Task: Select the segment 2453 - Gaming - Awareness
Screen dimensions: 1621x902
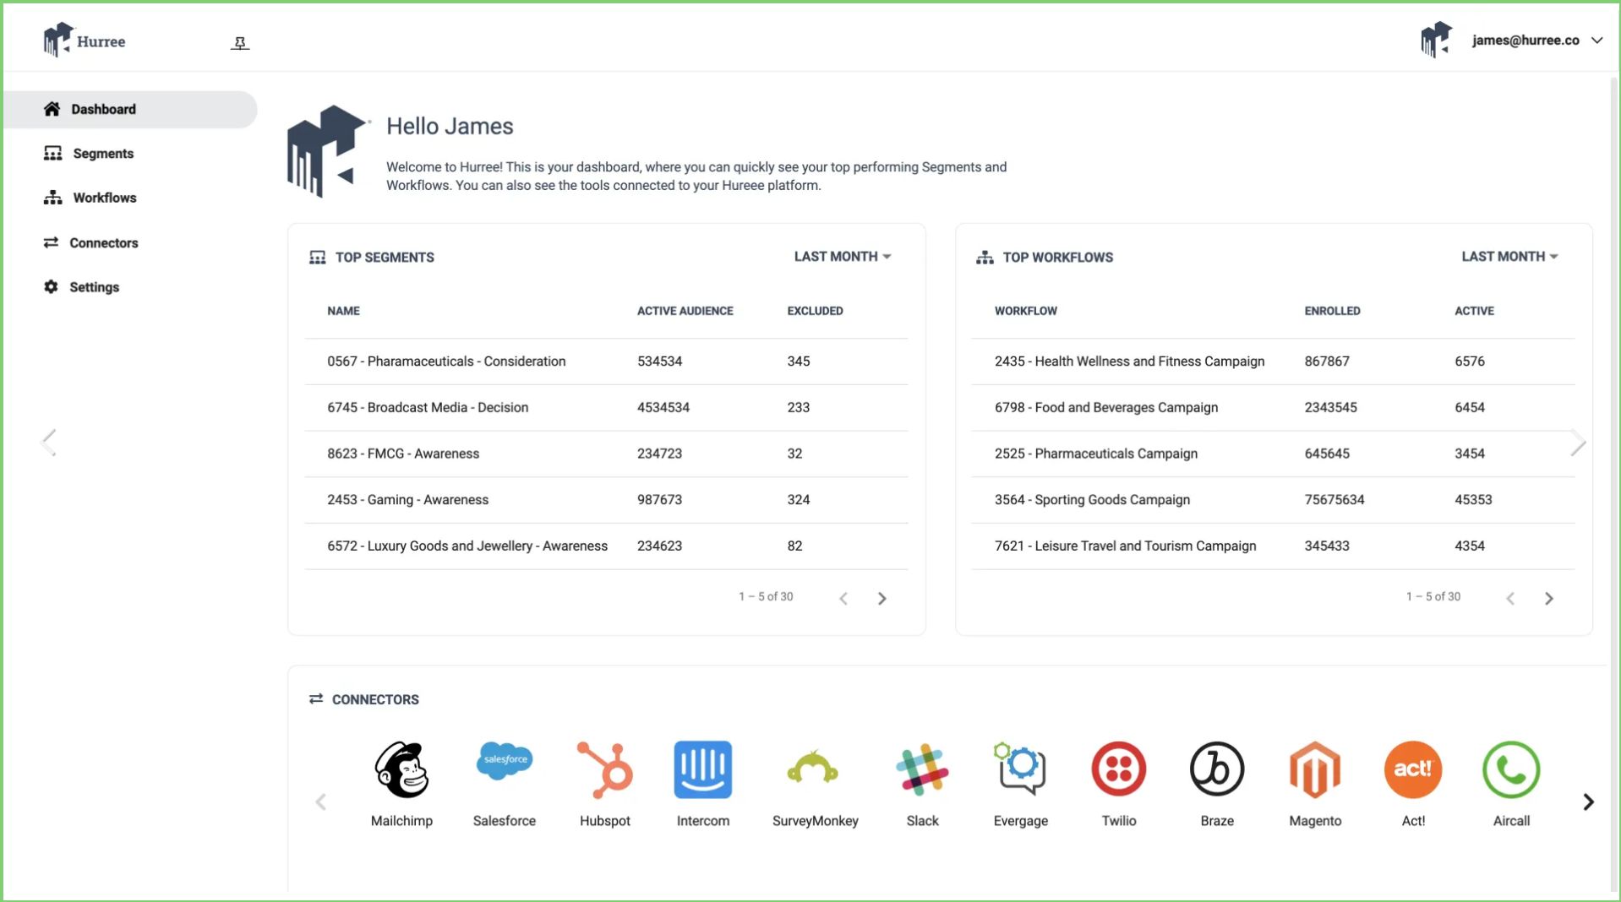Action: pyautogui.click(x=407, y=499)
